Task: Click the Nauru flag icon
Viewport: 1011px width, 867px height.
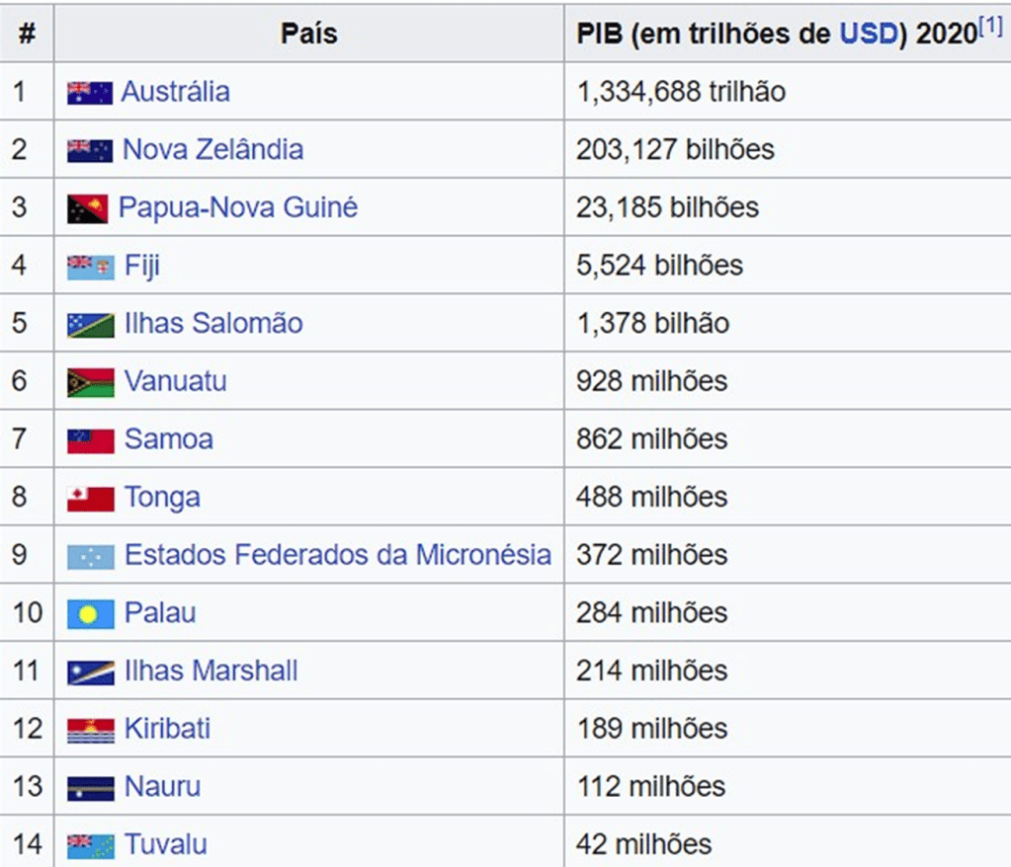Action: click(x=90, y=788)
